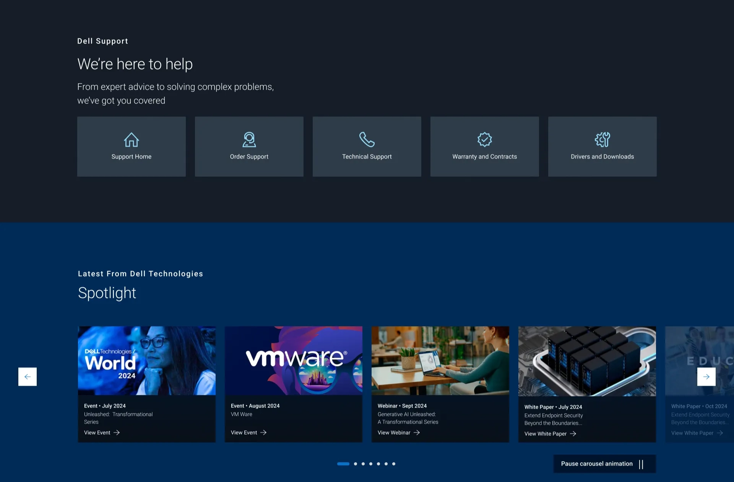Viewport: 734px width, 482px height.
Task: Advance carousel with the right arrow
Action: coord(706,377)
